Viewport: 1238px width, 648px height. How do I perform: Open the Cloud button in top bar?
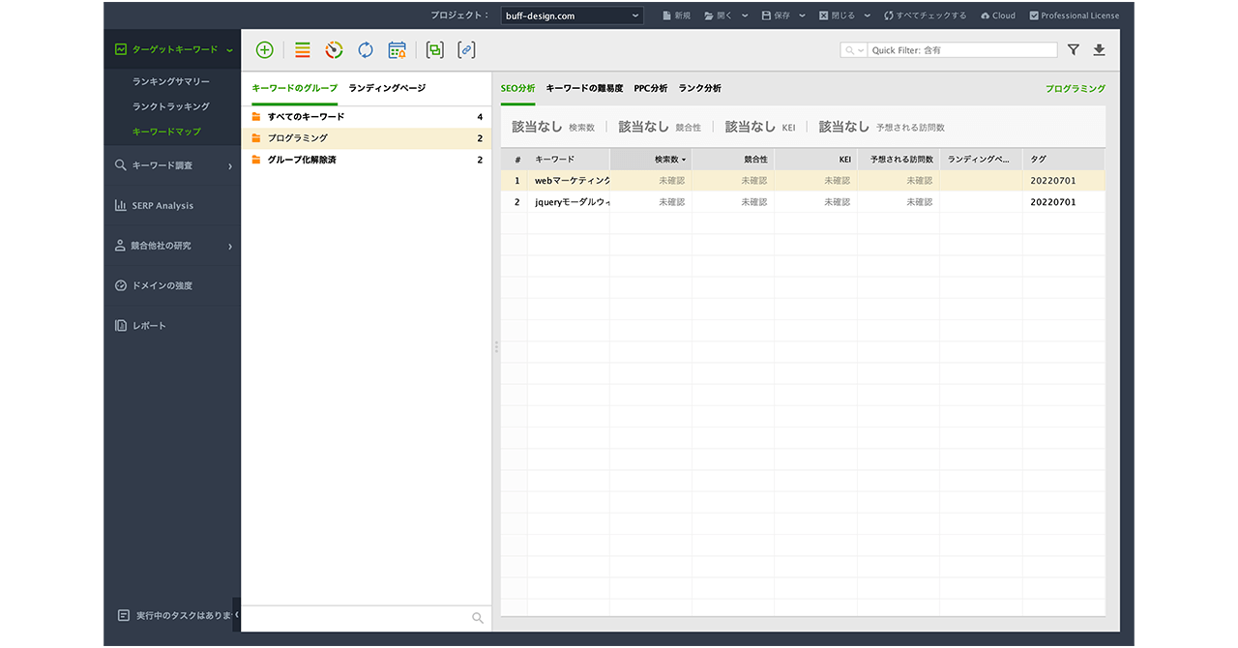point(997,15)
